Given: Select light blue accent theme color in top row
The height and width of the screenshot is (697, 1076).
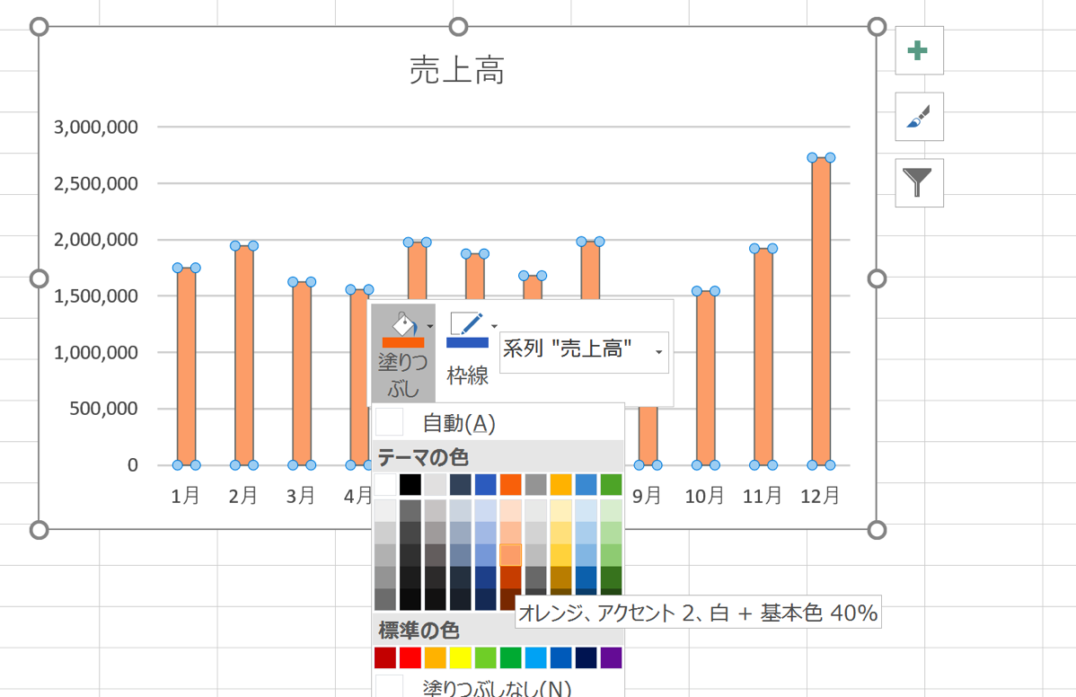Looking at the screenshot, I should [586, 484].
